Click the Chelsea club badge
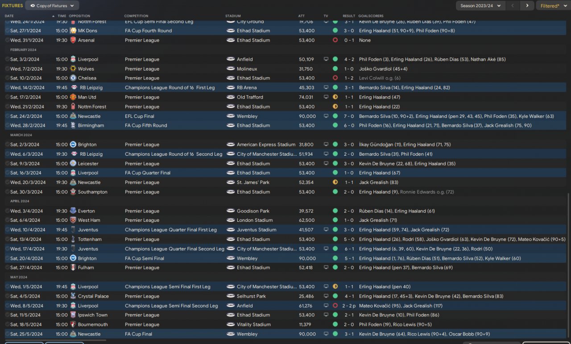The height and width of the screenshot is (344, 571). pos(73,78)
